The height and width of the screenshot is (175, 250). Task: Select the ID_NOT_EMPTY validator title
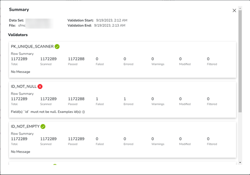(25, 126)
